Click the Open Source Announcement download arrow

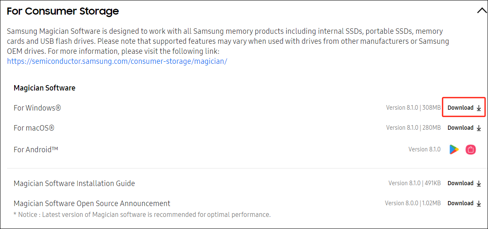pyautogui.click(x=479, y=204)
